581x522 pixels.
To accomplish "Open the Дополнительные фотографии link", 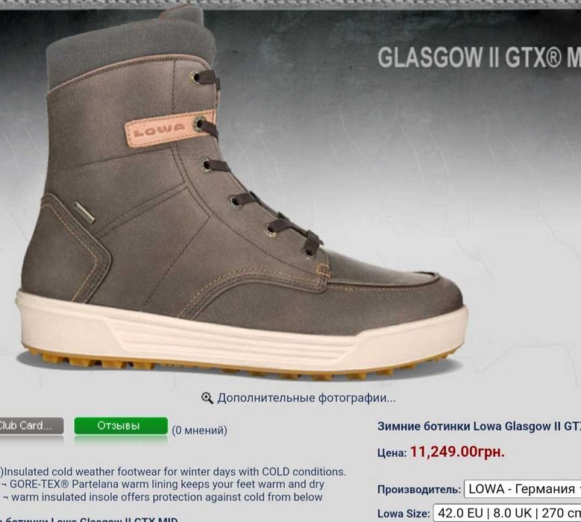I will click(x=307, y=398).
